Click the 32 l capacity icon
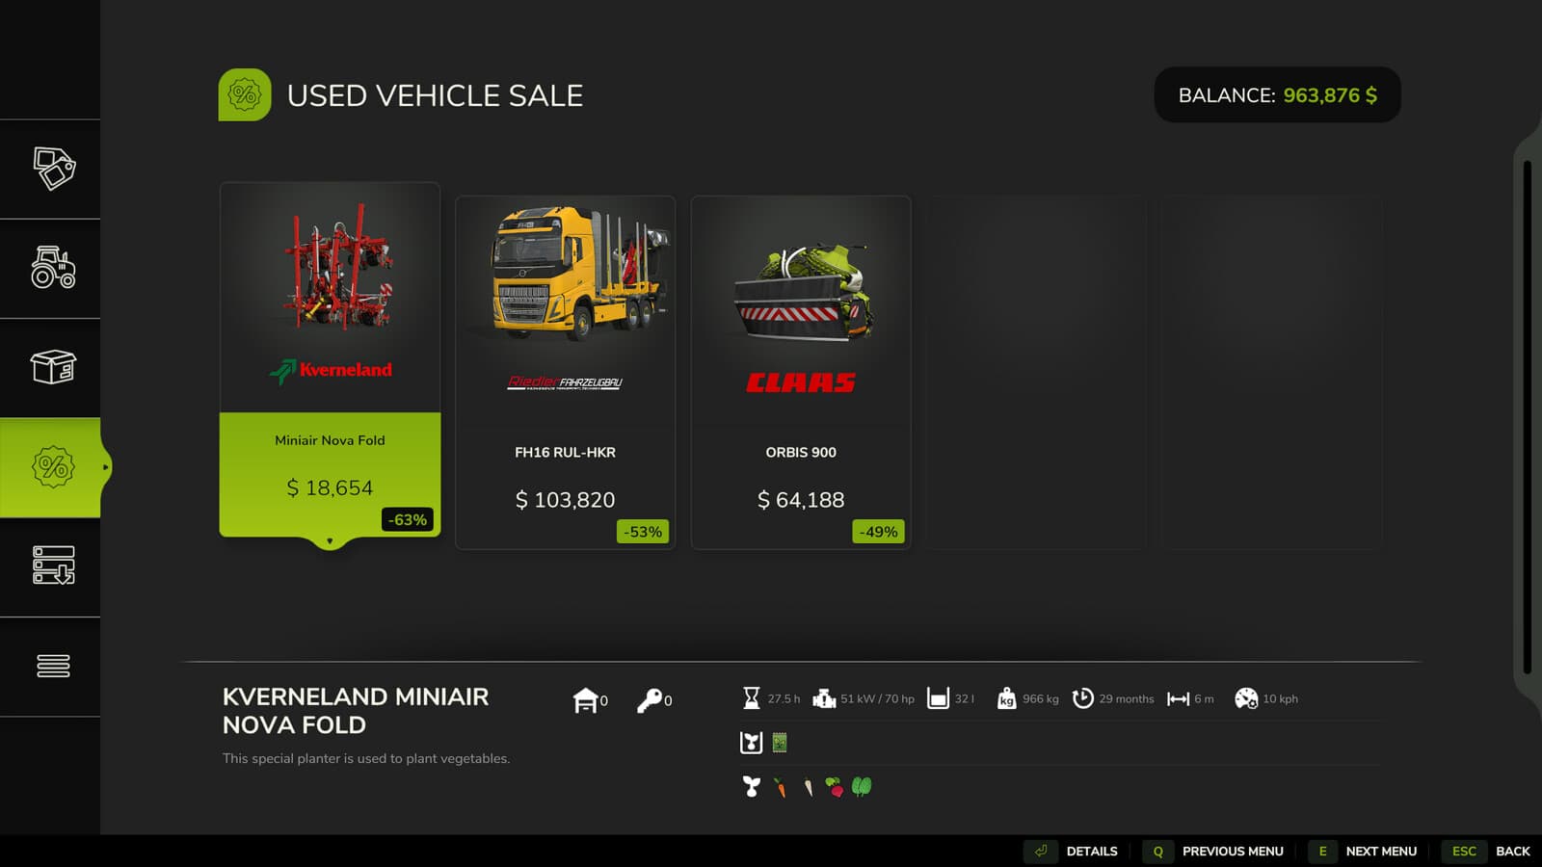Screen dimensions: 1542x867 click(x=938, y=698)
